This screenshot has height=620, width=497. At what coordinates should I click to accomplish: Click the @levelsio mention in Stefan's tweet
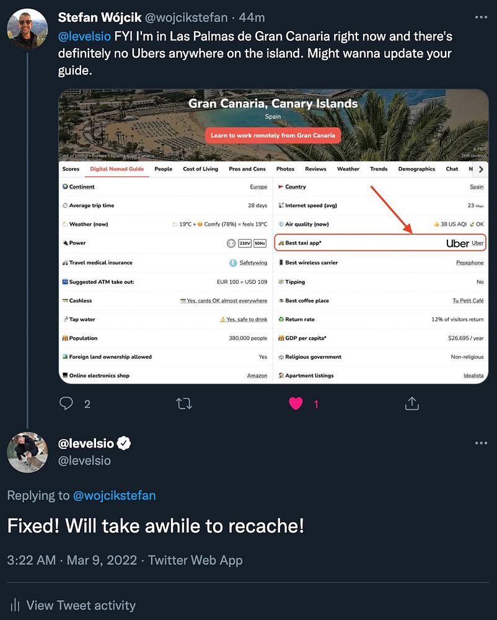coord(84,36)
